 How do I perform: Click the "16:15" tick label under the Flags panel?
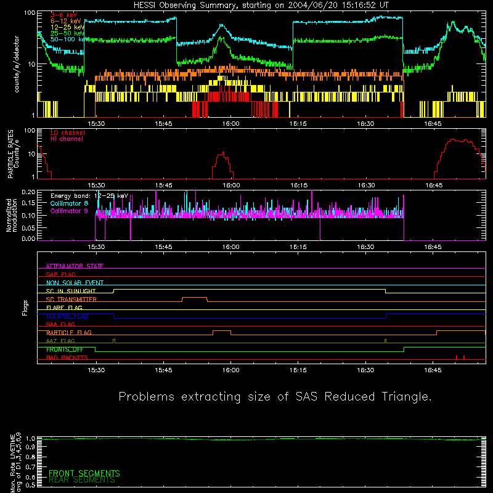click(298, 370)
